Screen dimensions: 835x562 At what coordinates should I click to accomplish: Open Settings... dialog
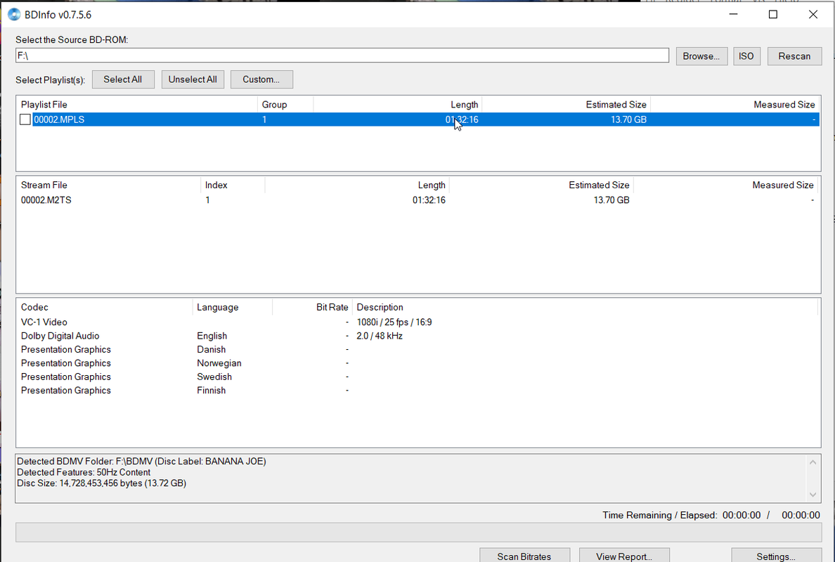(776, 556)
